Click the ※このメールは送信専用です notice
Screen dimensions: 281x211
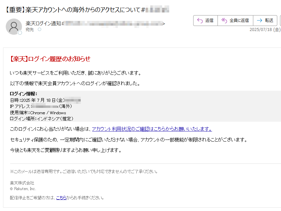point(84,172)
